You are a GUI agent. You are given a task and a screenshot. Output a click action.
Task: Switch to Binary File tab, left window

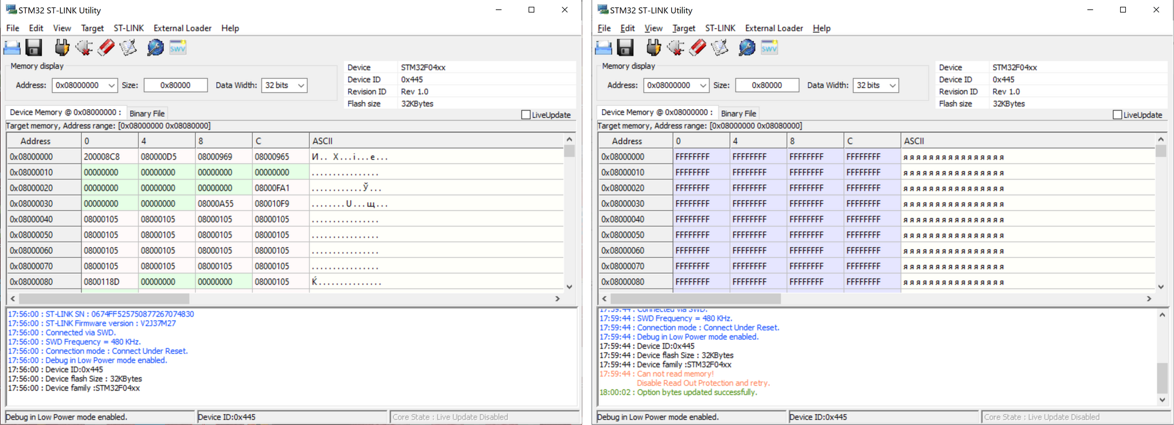147,113
